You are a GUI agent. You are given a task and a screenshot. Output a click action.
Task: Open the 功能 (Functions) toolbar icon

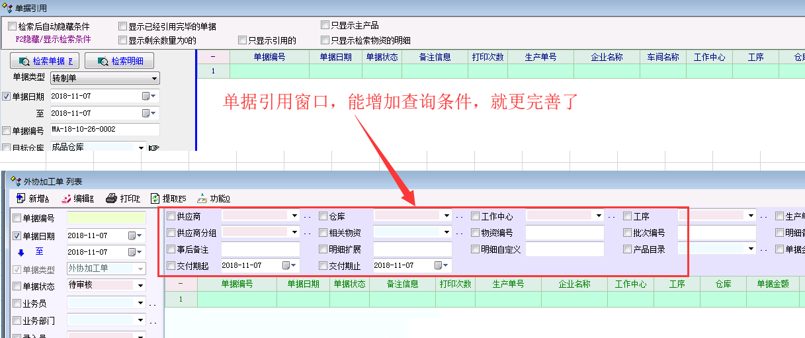[x=202, y=198]
